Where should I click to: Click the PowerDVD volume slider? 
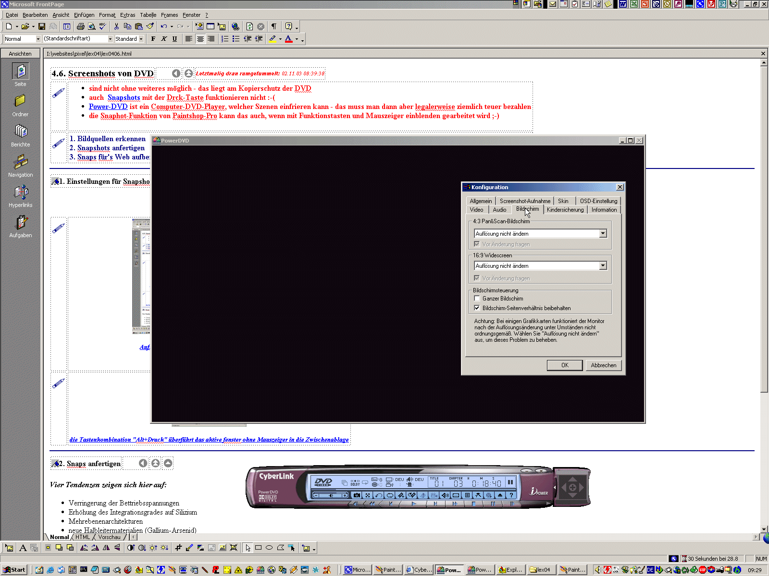(x=331, y=495)
